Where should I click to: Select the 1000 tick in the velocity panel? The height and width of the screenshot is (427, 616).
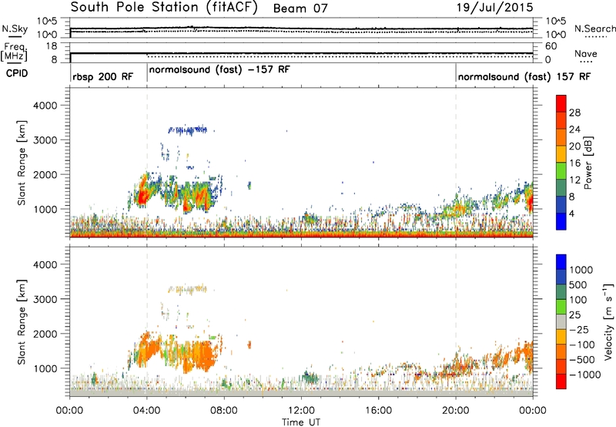click(x=45, y=368)
